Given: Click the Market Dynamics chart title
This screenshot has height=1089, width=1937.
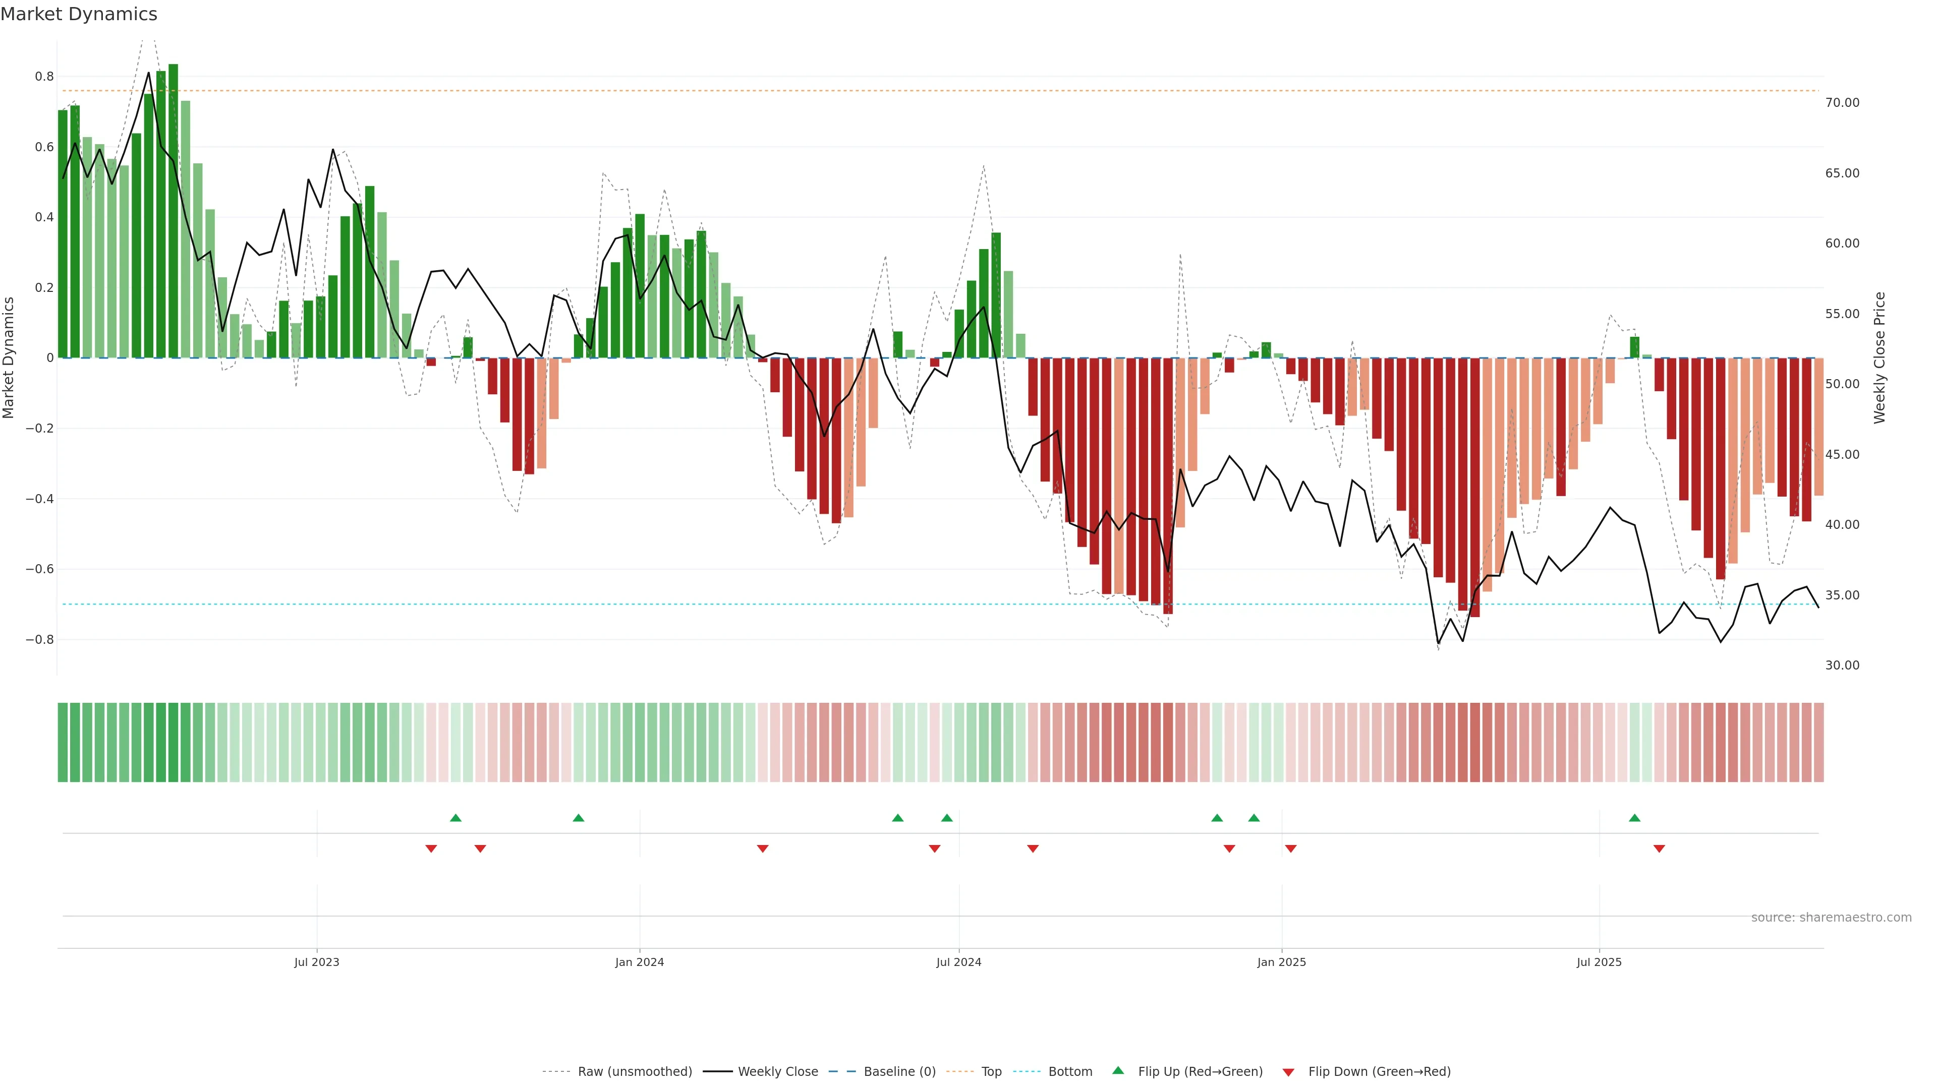Looking at the screenshot, I should [x=79, y=14].
